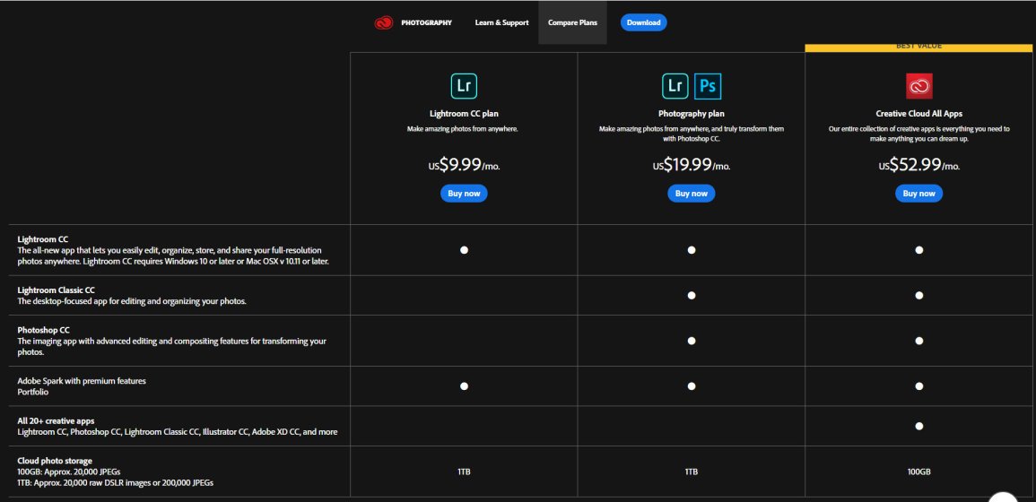Click the yellow BEST VALUE banner

point(919,47)
